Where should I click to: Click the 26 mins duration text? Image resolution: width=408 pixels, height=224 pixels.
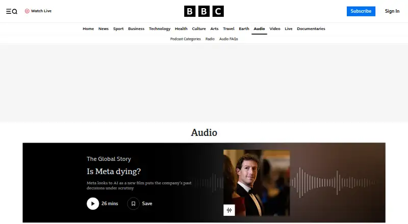coord(110,204)
